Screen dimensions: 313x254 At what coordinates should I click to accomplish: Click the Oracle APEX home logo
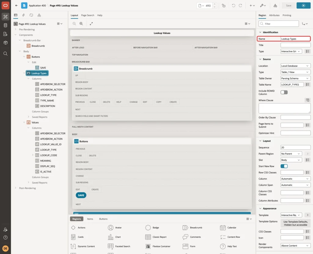(x=6, y=5)
